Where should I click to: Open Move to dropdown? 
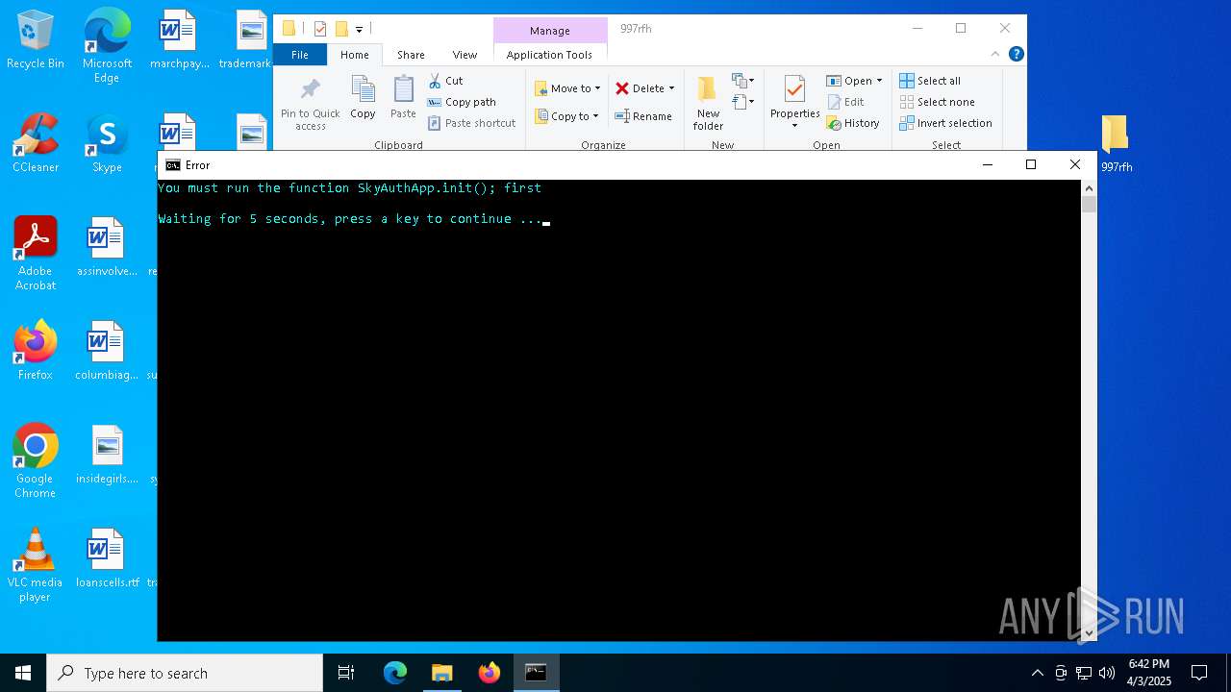click(567, 88)
